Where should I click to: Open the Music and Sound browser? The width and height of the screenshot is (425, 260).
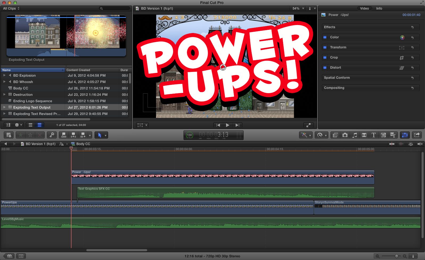coord(354,135)
